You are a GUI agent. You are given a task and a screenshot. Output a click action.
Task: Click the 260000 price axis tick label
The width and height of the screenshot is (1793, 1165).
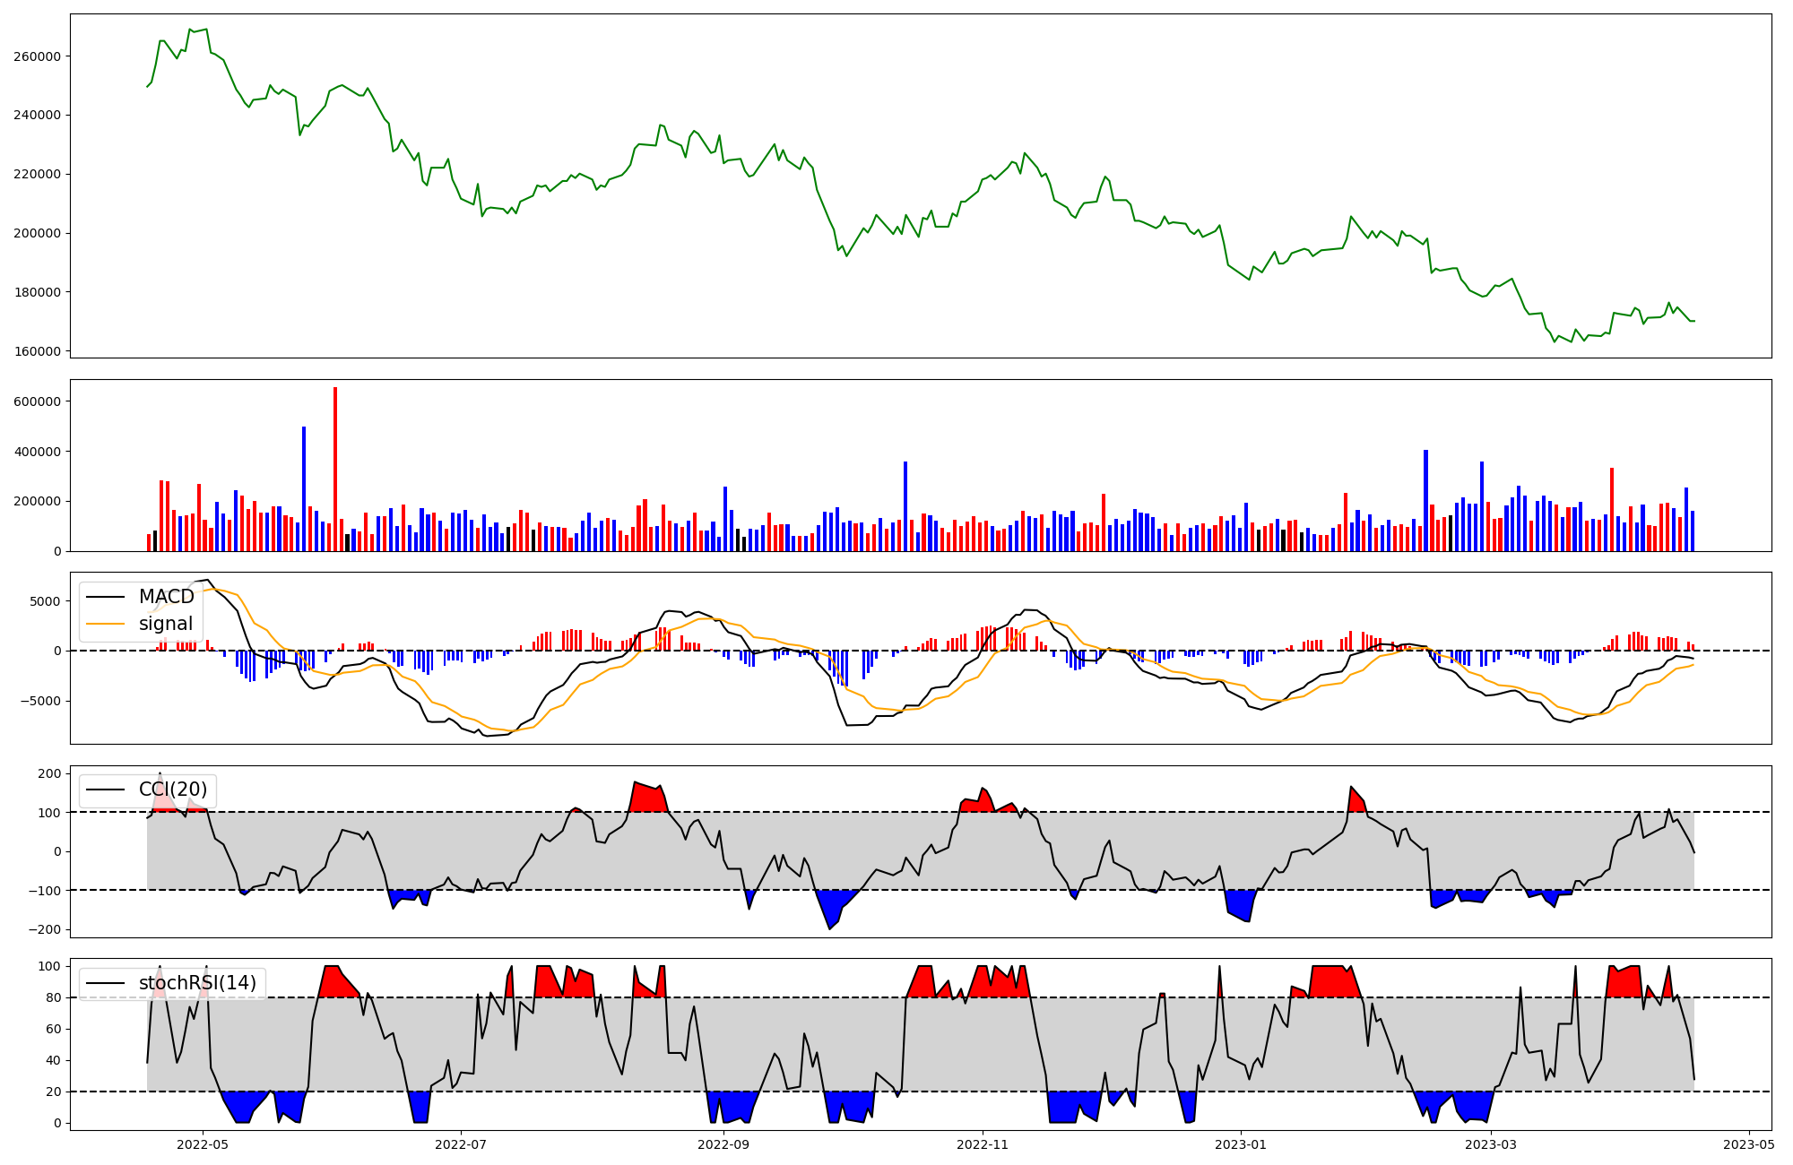(37, 56)
